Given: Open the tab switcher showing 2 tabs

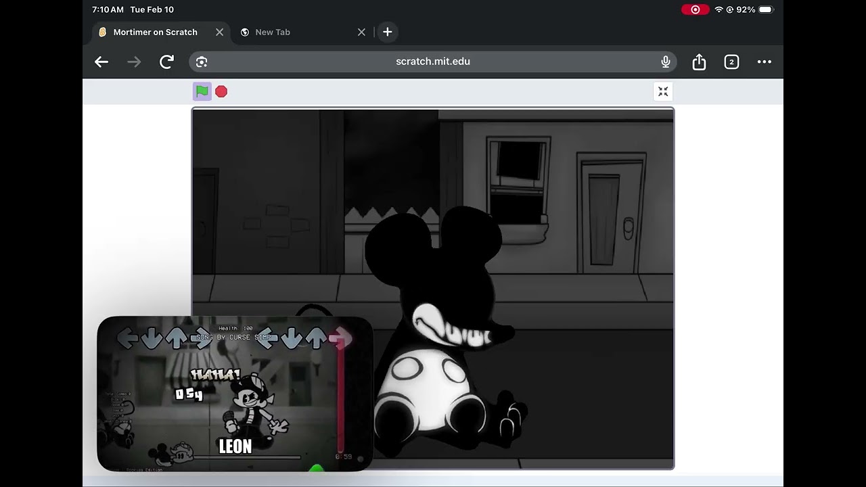Looking at the screenshot, I should [x=731, y=62].
